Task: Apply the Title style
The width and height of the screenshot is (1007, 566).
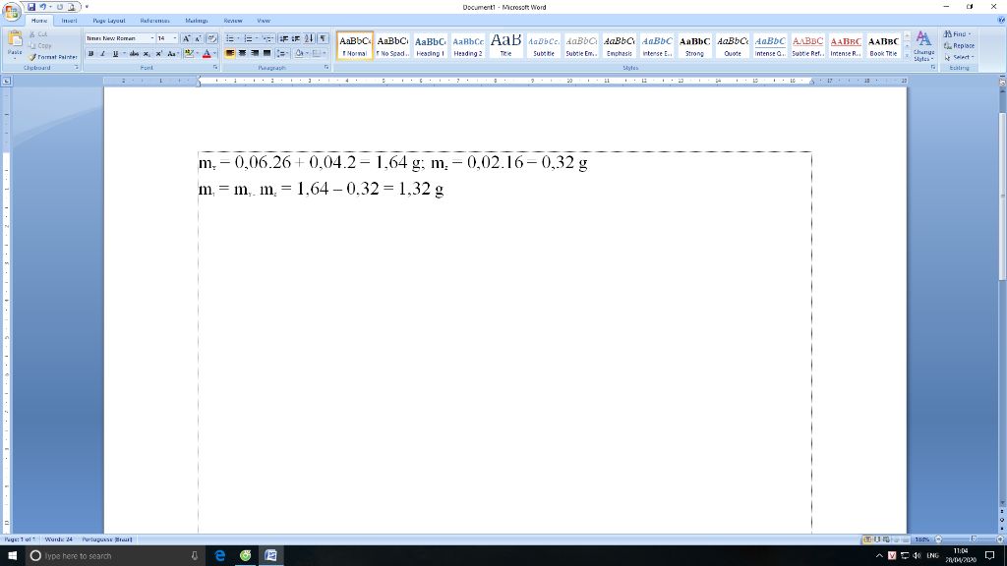Action: tap(506, 46)
